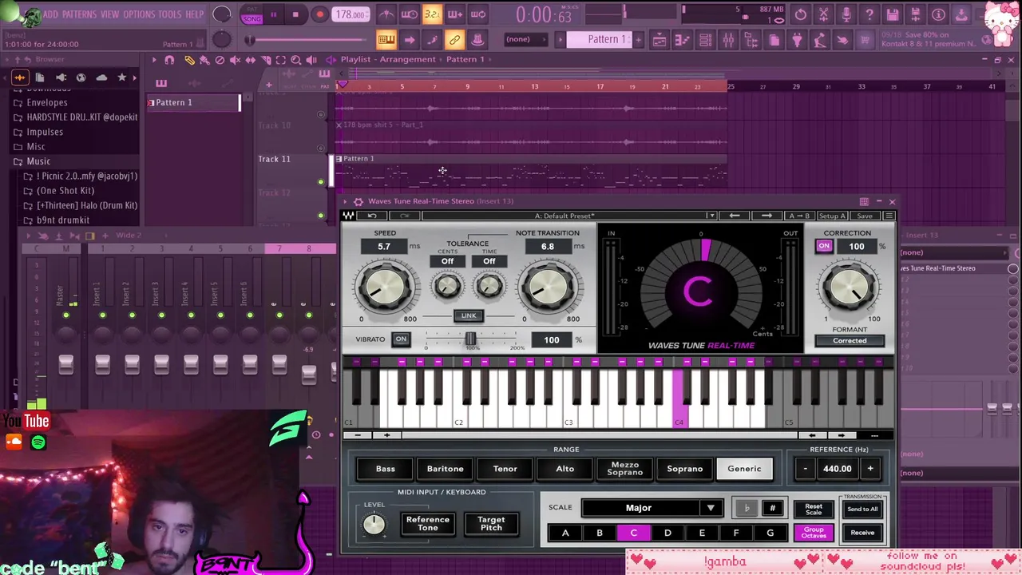Open the OPTIONS menu
The image size is (1022, 575).
(x=139, y=14)
